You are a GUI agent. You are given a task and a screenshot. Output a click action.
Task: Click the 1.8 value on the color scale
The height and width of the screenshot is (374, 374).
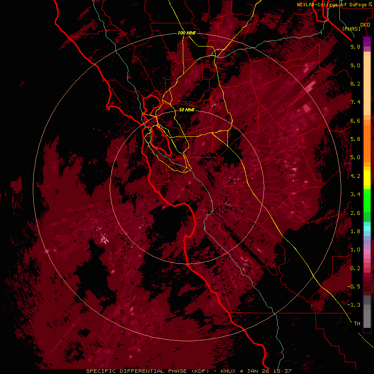[x=355, y=231]
